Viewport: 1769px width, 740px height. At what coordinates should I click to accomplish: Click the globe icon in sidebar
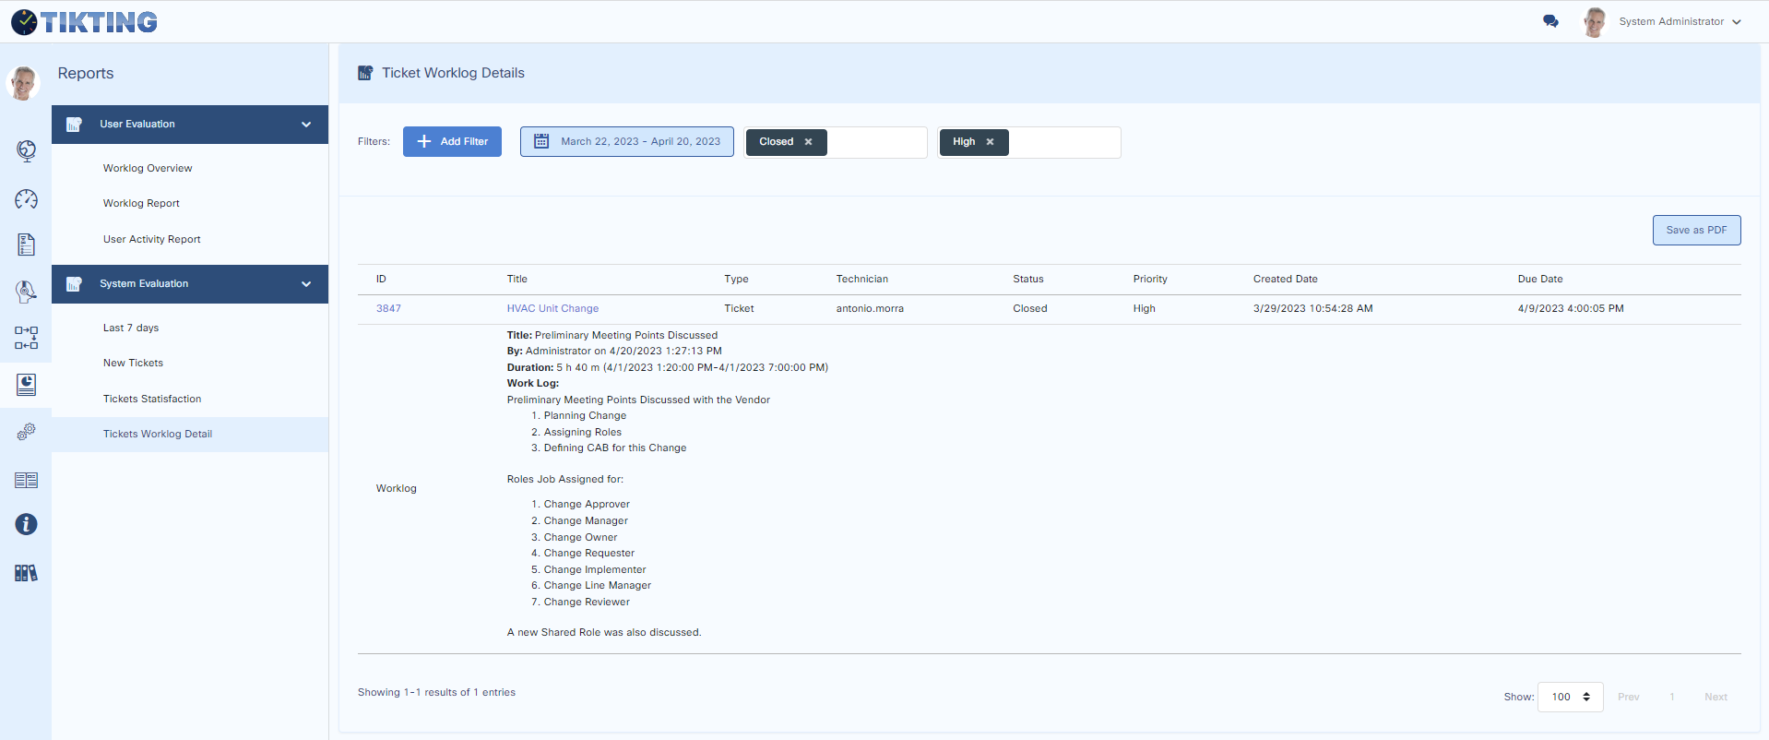coord(26,150)
